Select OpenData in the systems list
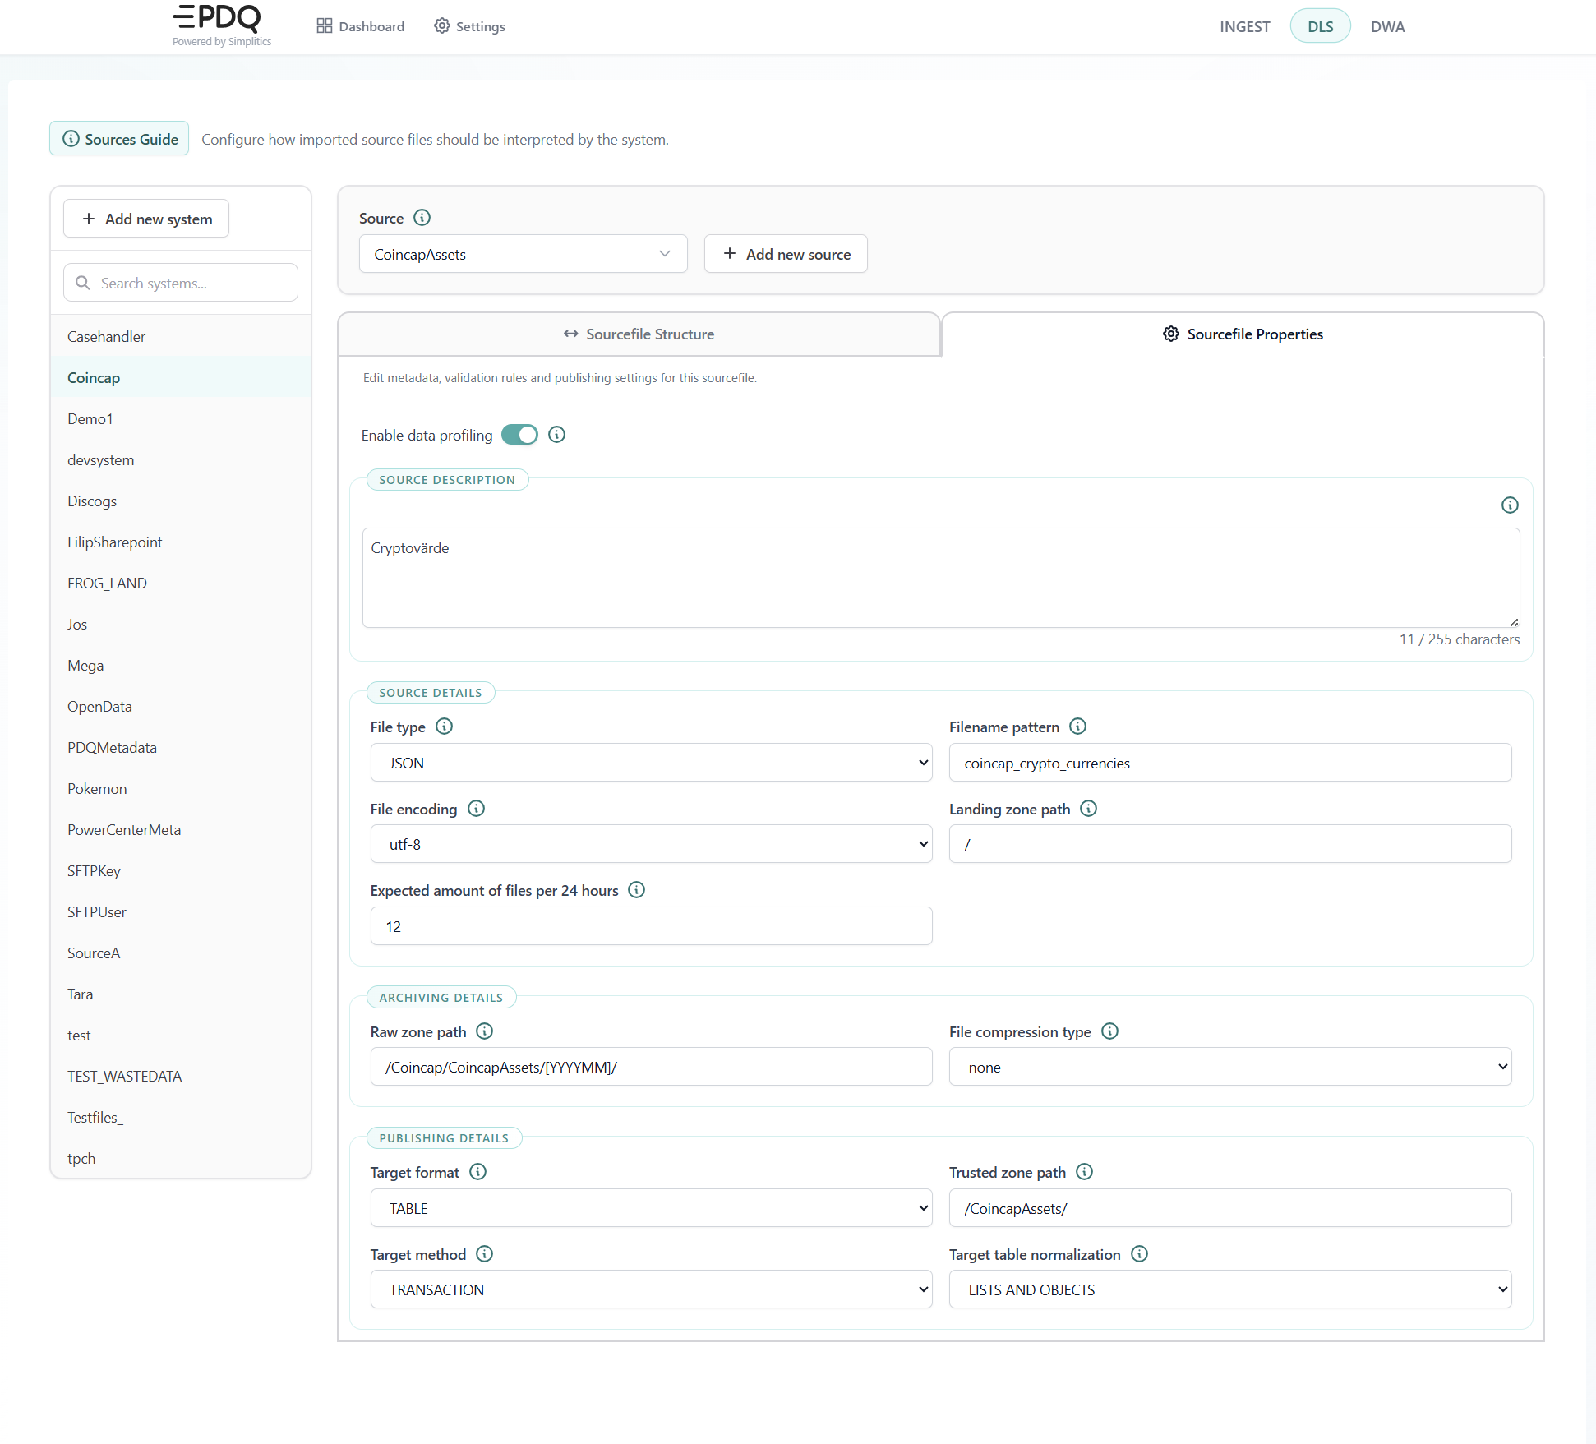This screenshot has width=1596, height=1444. [x=181, y=706]
